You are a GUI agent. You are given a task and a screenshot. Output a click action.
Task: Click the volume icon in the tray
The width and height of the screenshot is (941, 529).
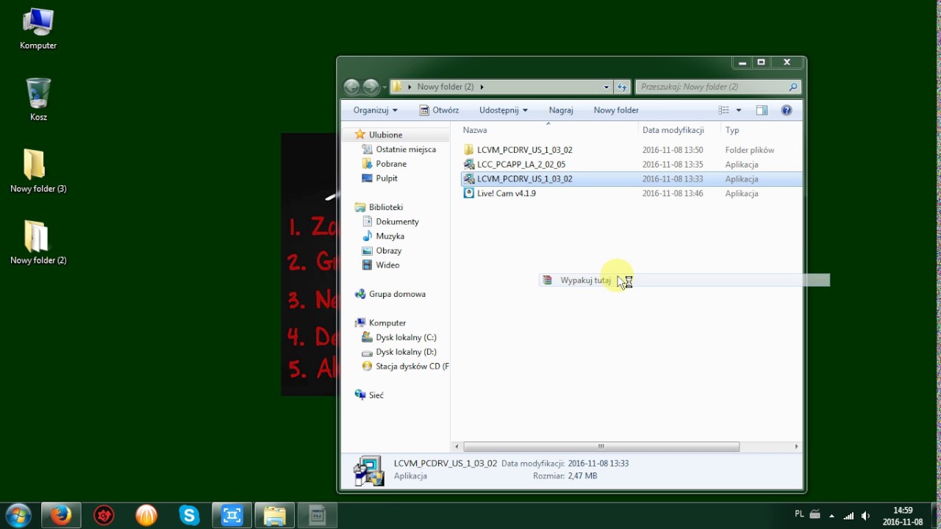[865, 515]
